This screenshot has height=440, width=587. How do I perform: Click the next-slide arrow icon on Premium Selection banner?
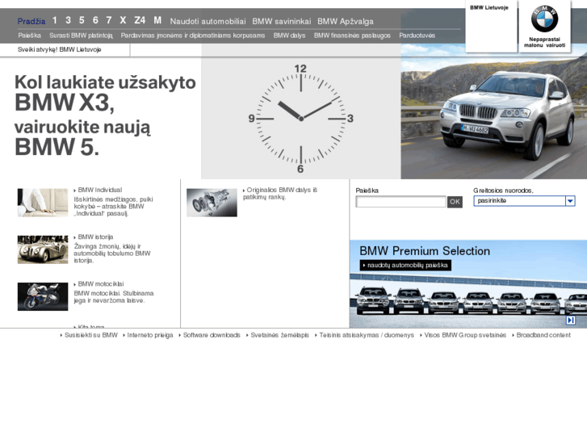571,321
